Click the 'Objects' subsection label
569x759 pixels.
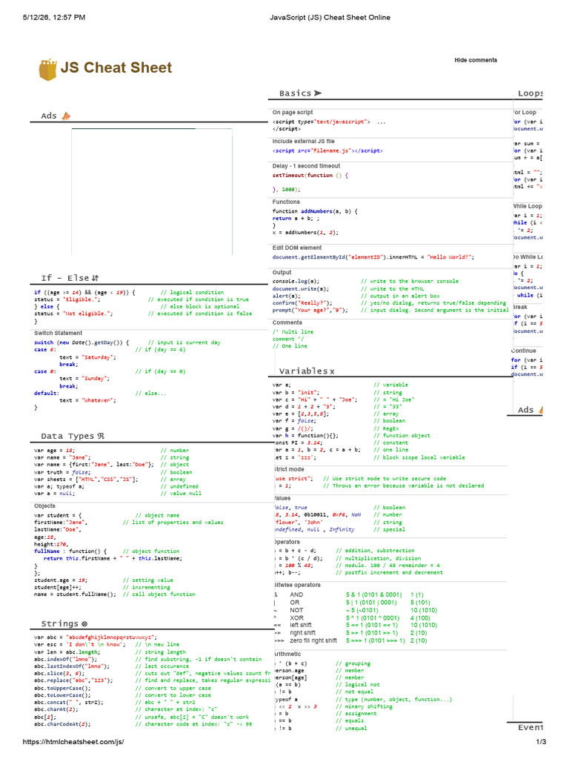tap(44, 506)
